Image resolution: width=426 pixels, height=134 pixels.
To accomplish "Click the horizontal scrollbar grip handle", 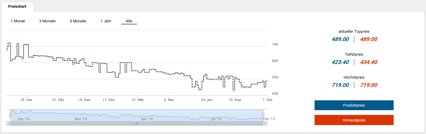I will click(137, 123).
